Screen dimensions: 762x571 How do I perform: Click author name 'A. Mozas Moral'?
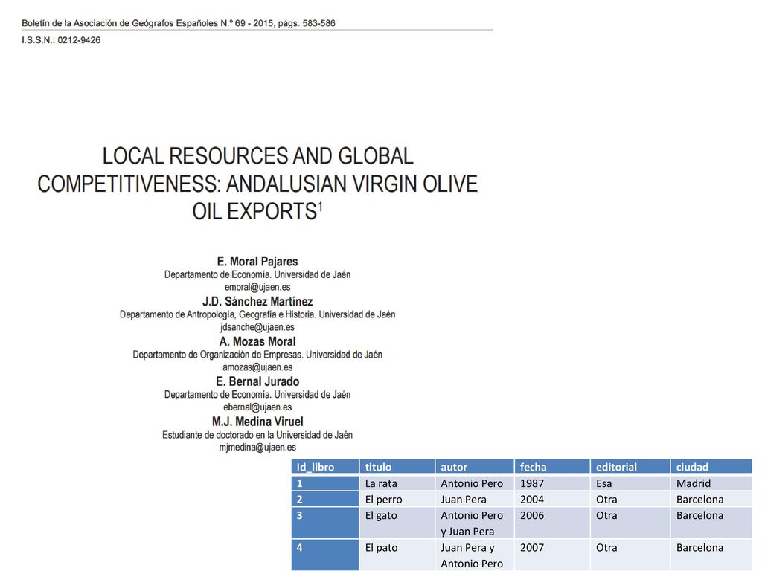click(257, 341)
